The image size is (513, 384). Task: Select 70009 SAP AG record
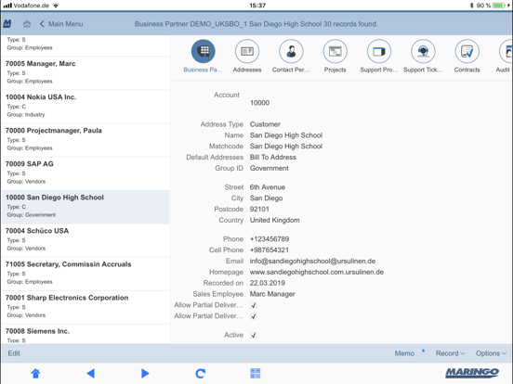[85, 173]
